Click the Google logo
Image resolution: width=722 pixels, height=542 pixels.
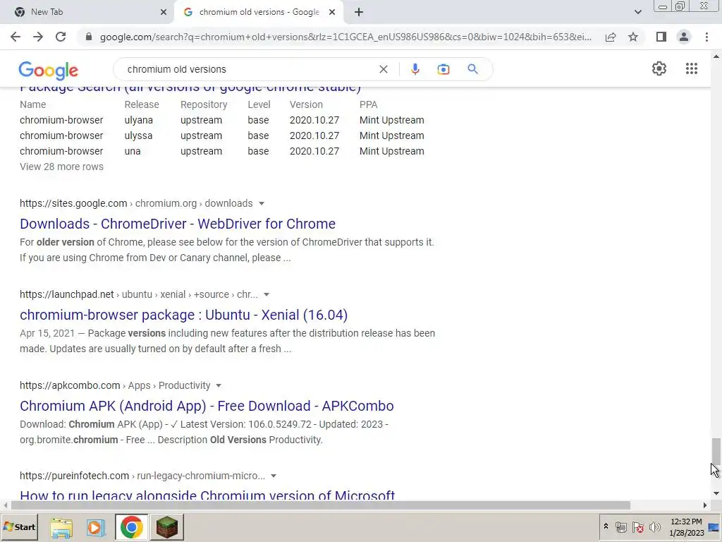[49, 71]
